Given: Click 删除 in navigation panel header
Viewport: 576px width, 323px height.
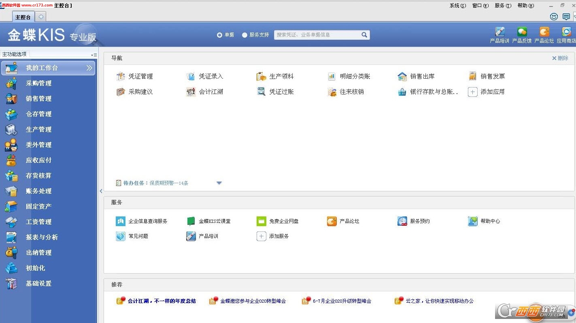Looking at the screenshot, I should click(x=560, y=58).
